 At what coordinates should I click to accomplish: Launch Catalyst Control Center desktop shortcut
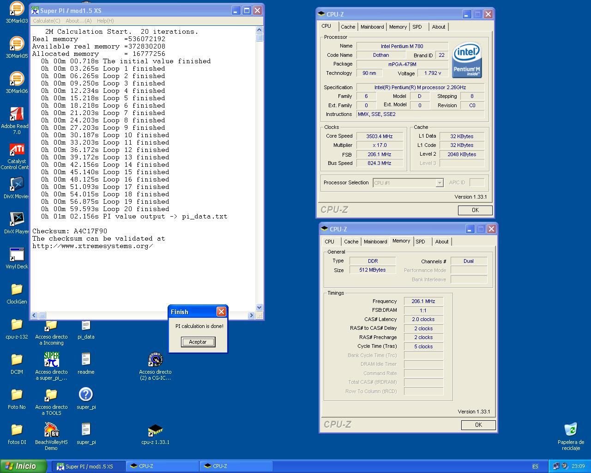(17, 150)
